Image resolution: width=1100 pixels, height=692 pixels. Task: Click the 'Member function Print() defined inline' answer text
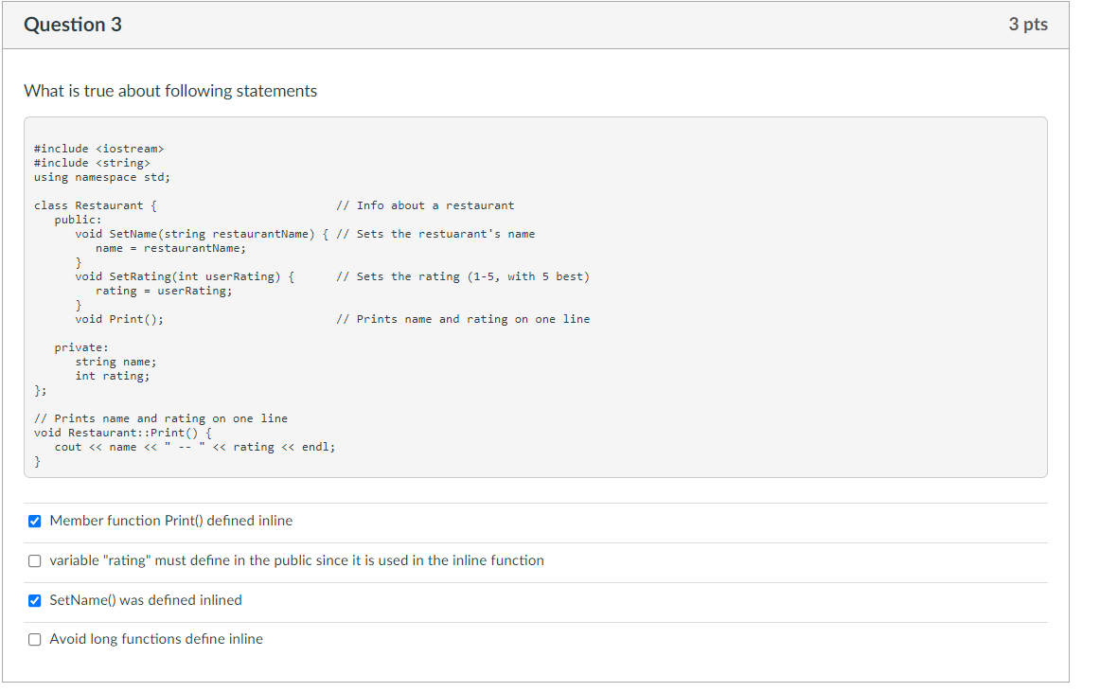(x=171, y=521)
